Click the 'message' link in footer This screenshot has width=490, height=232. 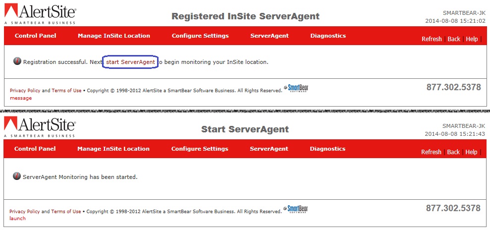(x=21, y=98)
